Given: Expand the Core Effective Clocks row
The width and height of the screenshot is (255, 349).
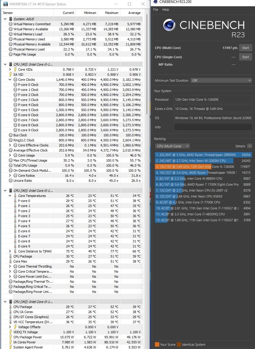Looking at the screenshot, I should click(x=10, y=145).
